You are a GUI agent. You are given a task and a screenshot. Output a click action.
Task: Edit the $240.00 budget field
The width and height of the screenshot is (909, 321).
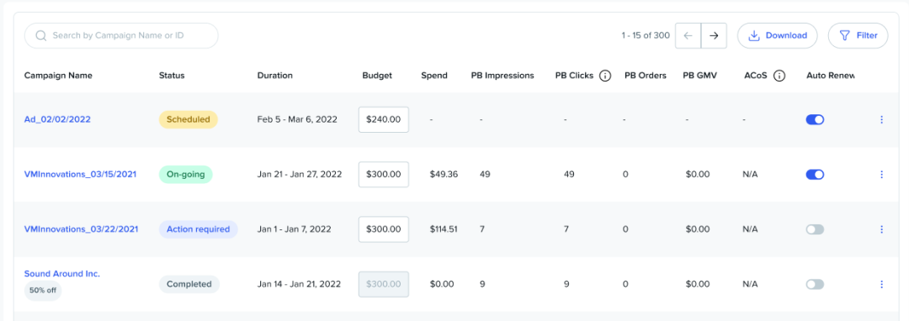[x=384, y=119]
